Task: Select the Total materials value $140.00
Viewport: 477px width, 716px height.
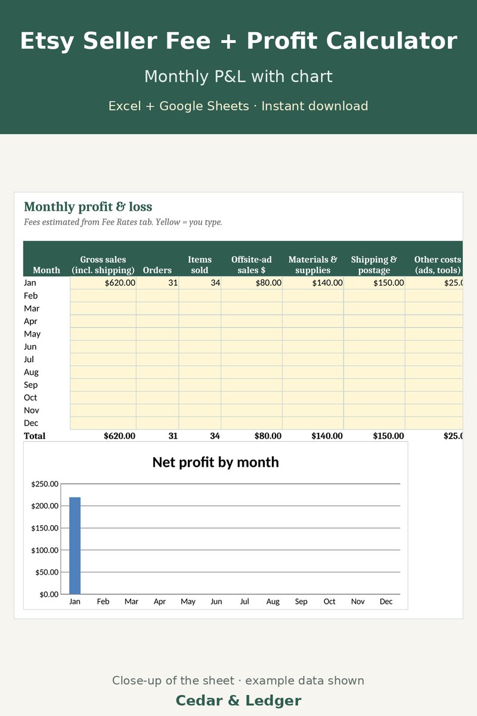Action: 327,436
